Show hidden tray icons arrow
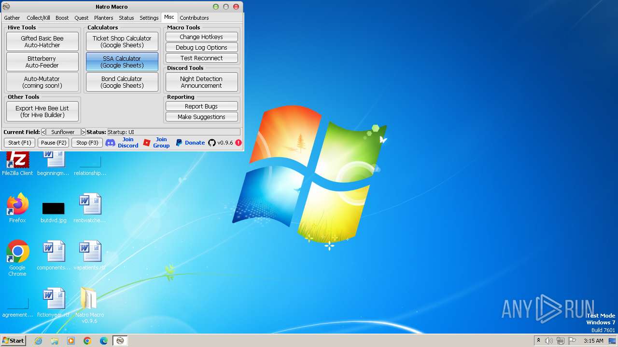 pos(538,341)
